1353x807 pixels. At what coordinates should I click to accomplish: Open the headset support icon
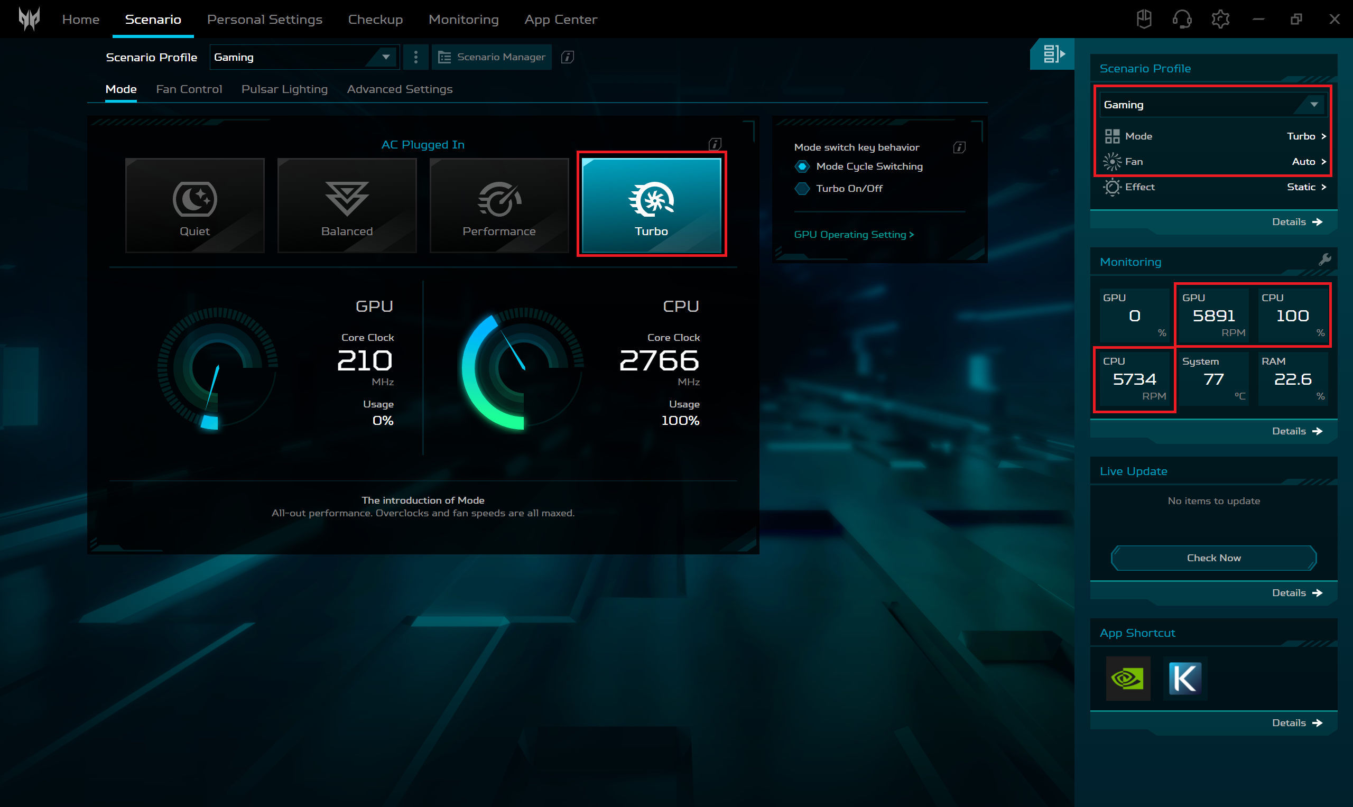1182,19
